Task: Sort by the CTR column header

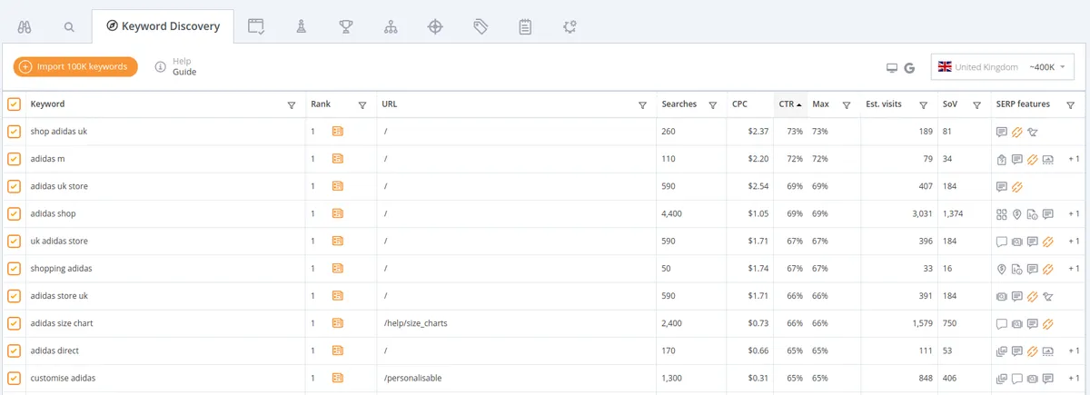Action: [x=790, y=104]
